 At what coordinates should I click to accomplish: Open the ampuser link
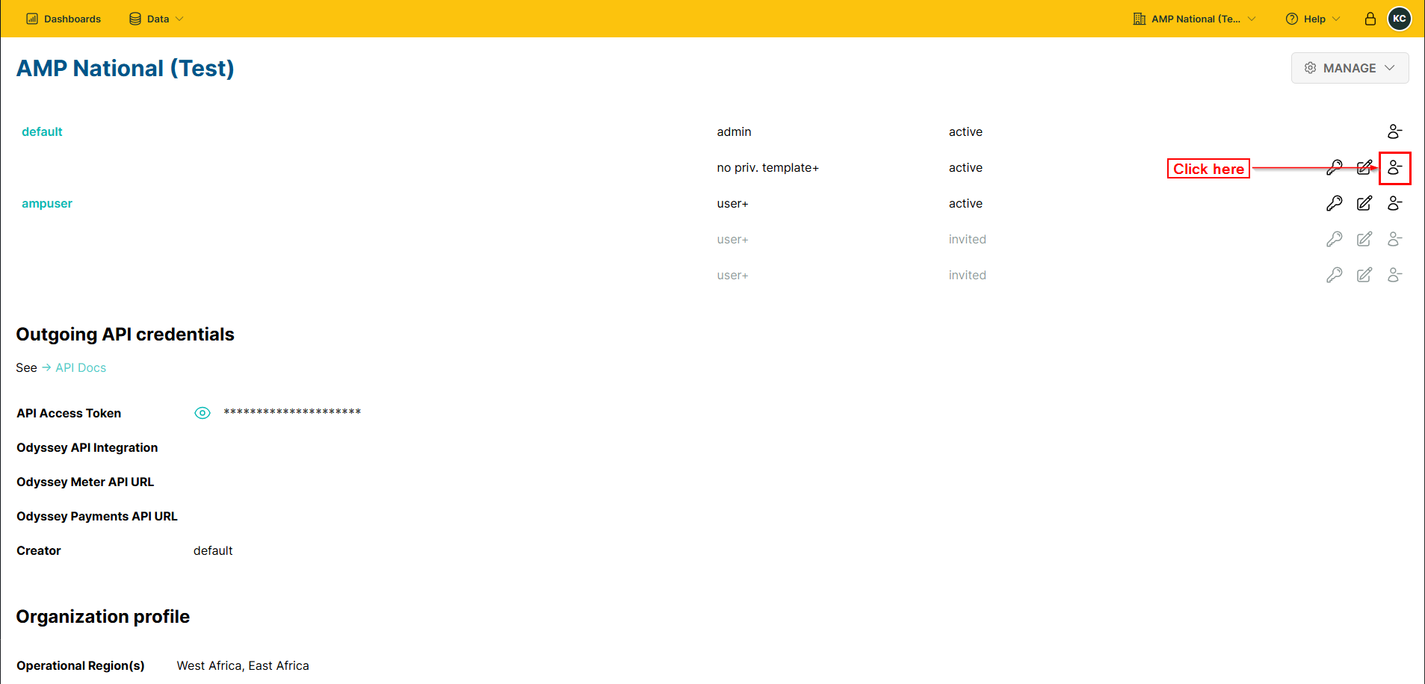click(x=47, y=203)
